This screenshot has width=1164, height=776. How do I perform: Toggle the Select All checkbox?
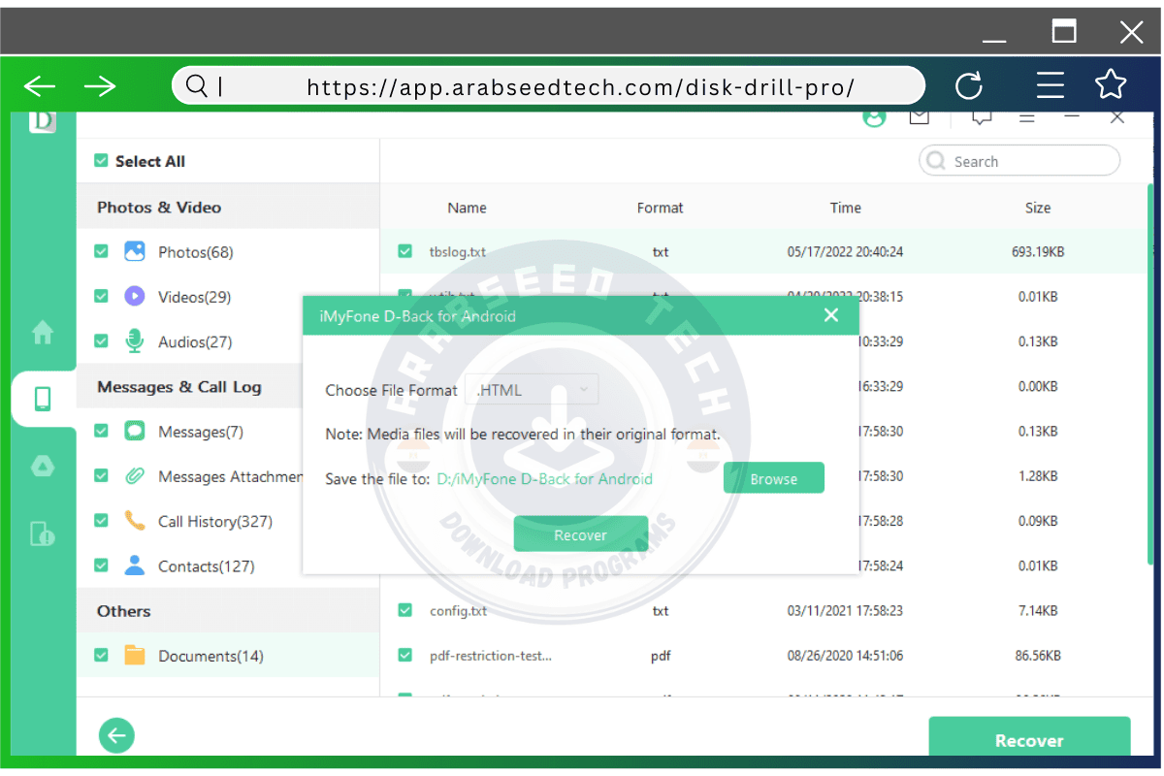(101, 160)
